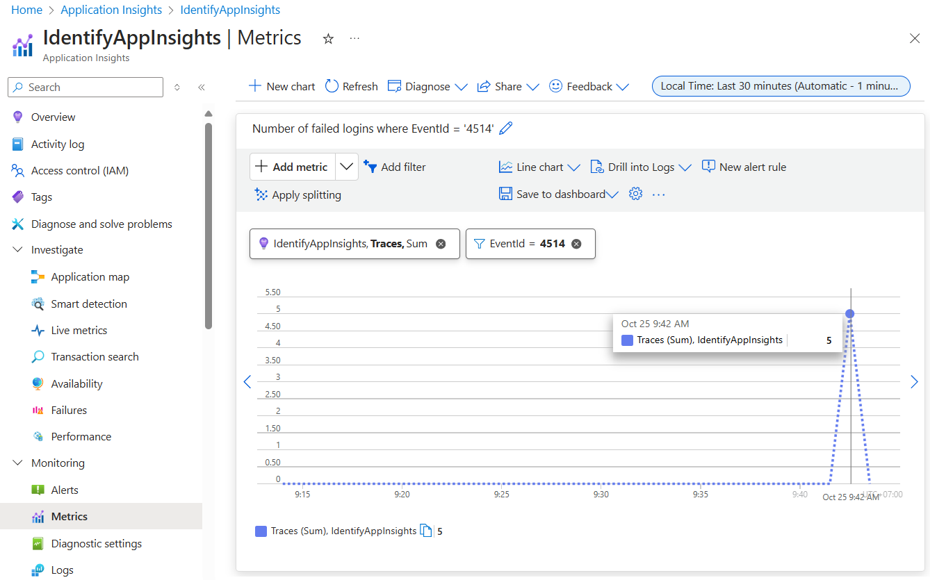The width and height of the screenshot is (930, 580).
Task: Change the Local Time range picker
Action: click(781, 86)
